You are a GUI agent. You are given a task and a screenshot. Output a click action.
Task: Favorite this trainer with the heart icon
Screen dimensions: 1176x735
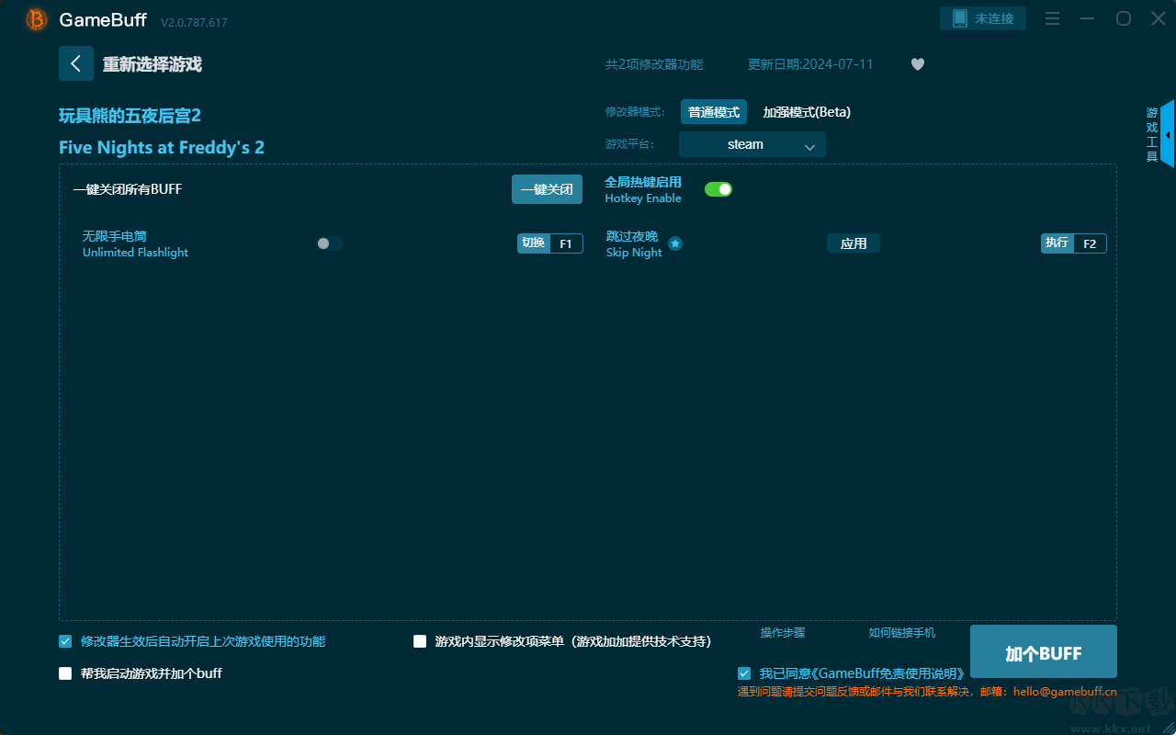[x=918, y=64]
